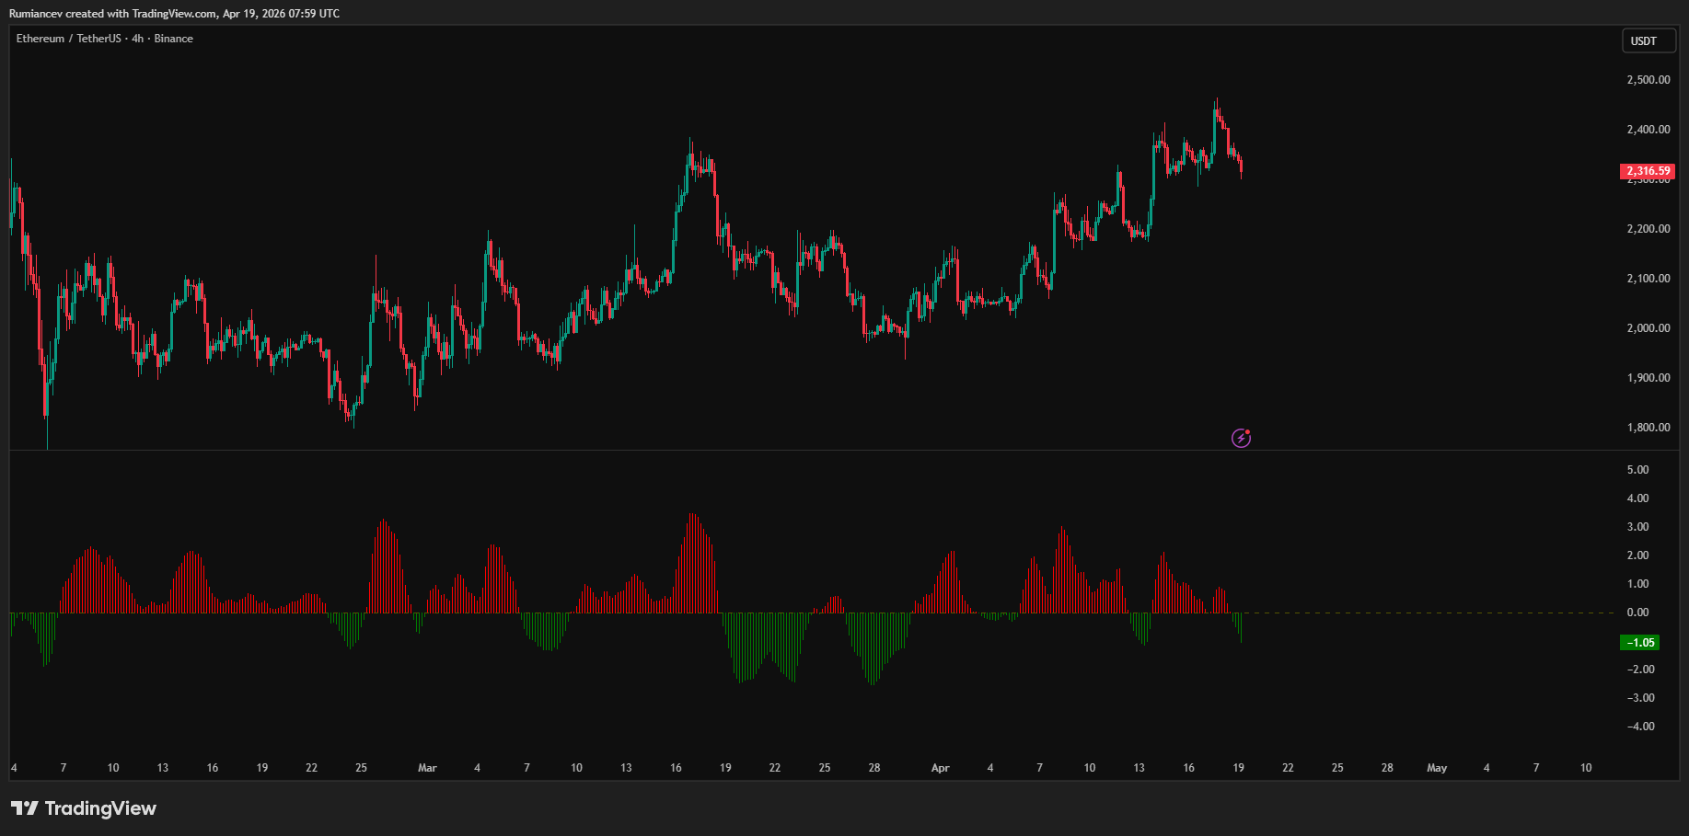Click the 1,800.00 price axis label

pyautogui.click(x=1649, y=428)
